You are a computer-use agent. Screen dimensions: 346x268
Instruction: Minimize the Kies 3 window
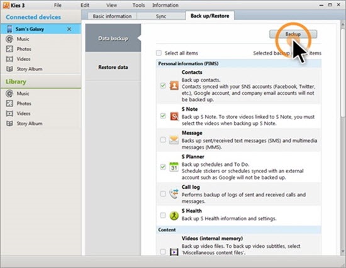pos(321,5)
